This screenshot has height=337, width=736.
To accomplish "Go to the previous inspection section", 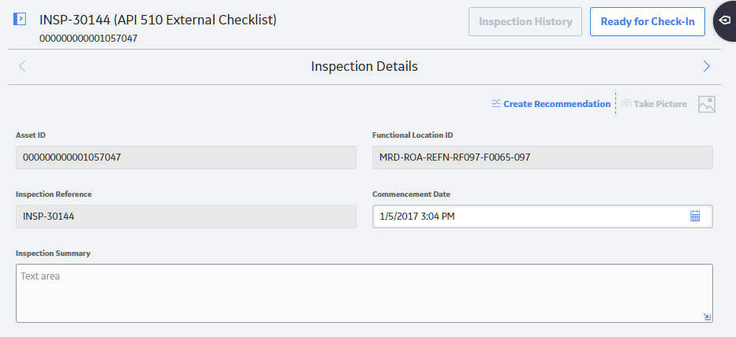I will [22, 67].
